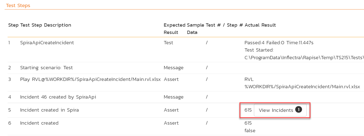
Task: Click the Test Steps section heading
Action: click(18, 5)
